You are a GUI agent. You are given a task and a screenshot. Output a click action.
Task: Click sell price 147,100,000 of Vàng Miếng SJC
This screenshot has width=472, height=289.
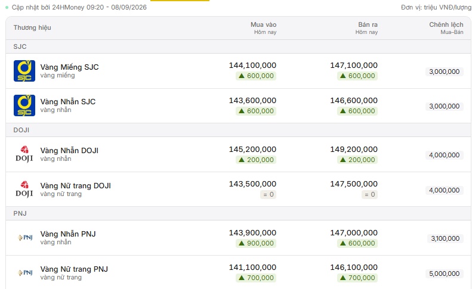pos(354,66)
